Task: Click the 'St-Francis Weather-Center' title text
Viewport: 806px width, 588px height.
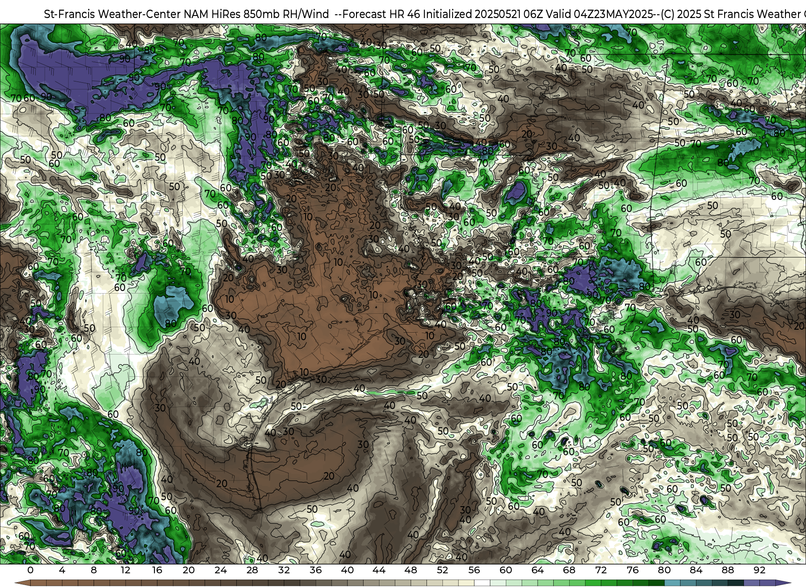Action: [x=113, y=14]
